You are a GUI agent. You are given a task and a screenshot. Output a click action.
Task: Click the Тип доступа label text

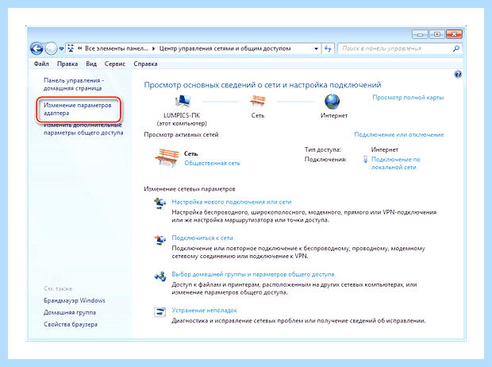322,150
